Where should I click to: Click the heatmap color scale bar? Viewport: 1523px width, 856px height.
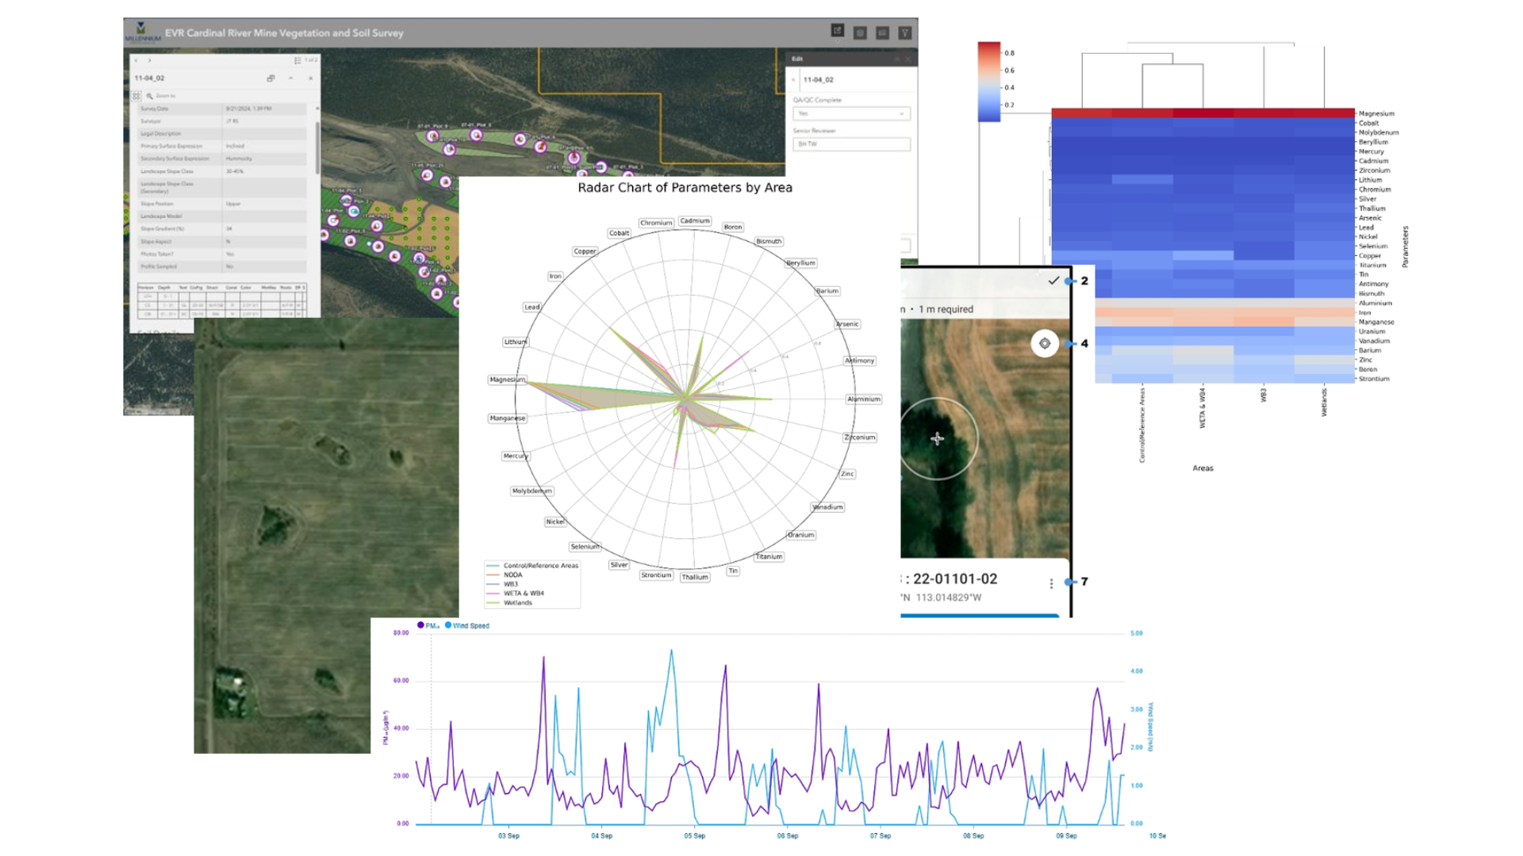tap(989, 82)
